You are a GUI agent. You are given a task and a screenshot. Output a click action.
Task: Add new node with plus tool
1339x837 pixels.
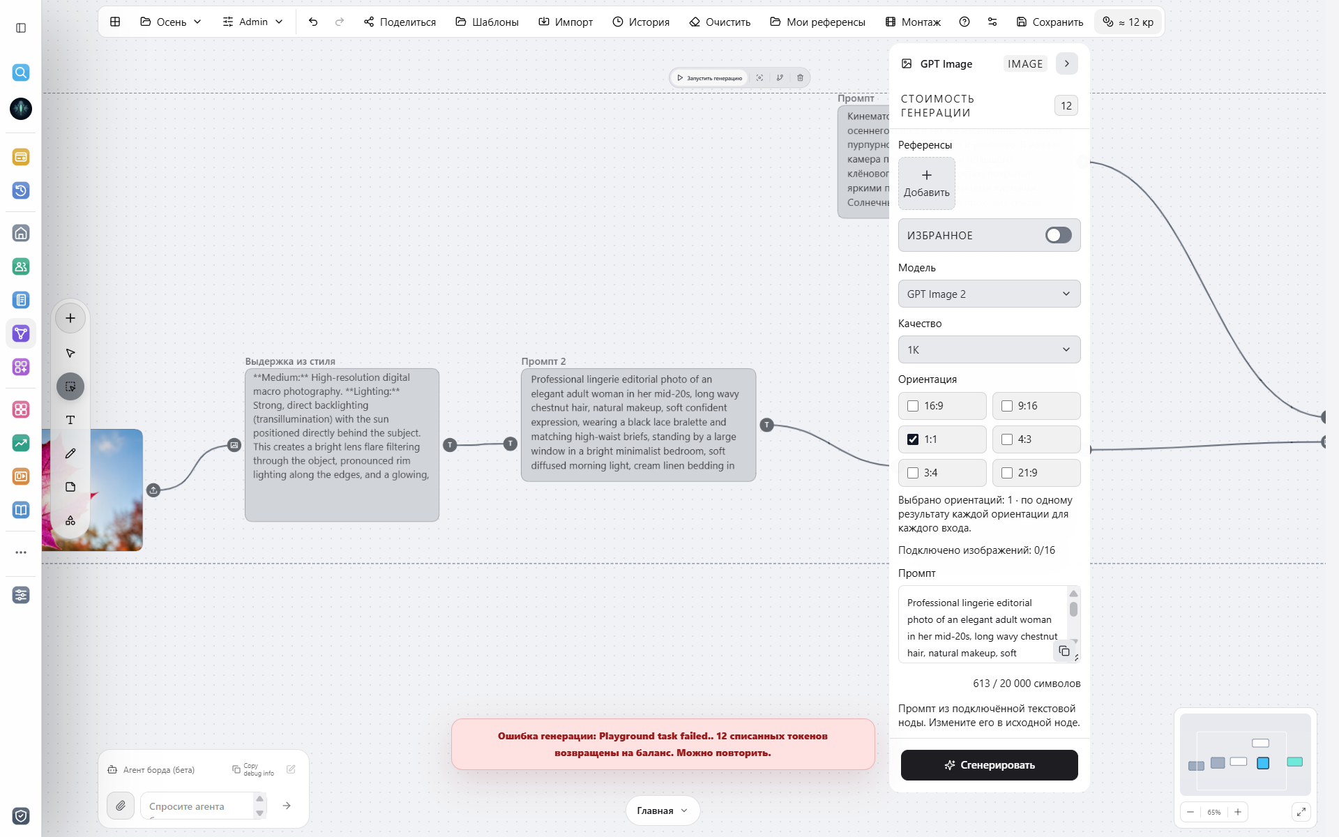pyautogui.click(x=70, y=318)
